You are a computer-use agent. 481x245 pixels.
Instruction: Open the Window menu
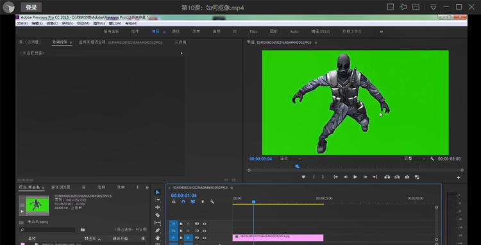pos(115,23)
